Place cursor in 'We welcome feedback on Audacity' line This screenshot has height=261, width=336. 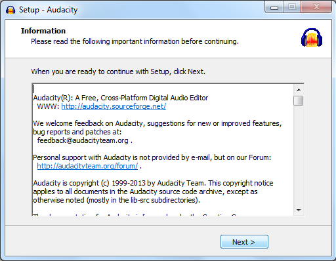click(x=157, y=123)
